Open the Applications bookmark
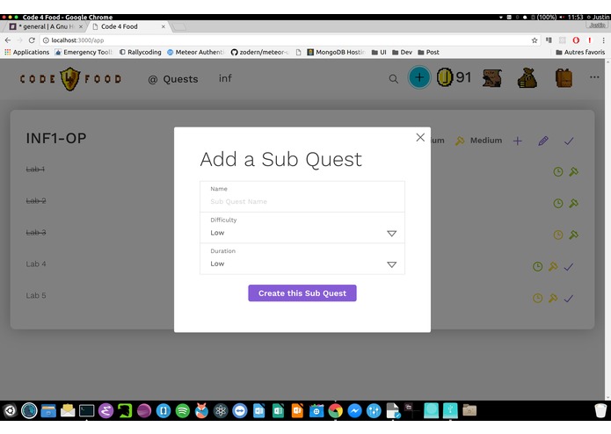 point(27,52)
